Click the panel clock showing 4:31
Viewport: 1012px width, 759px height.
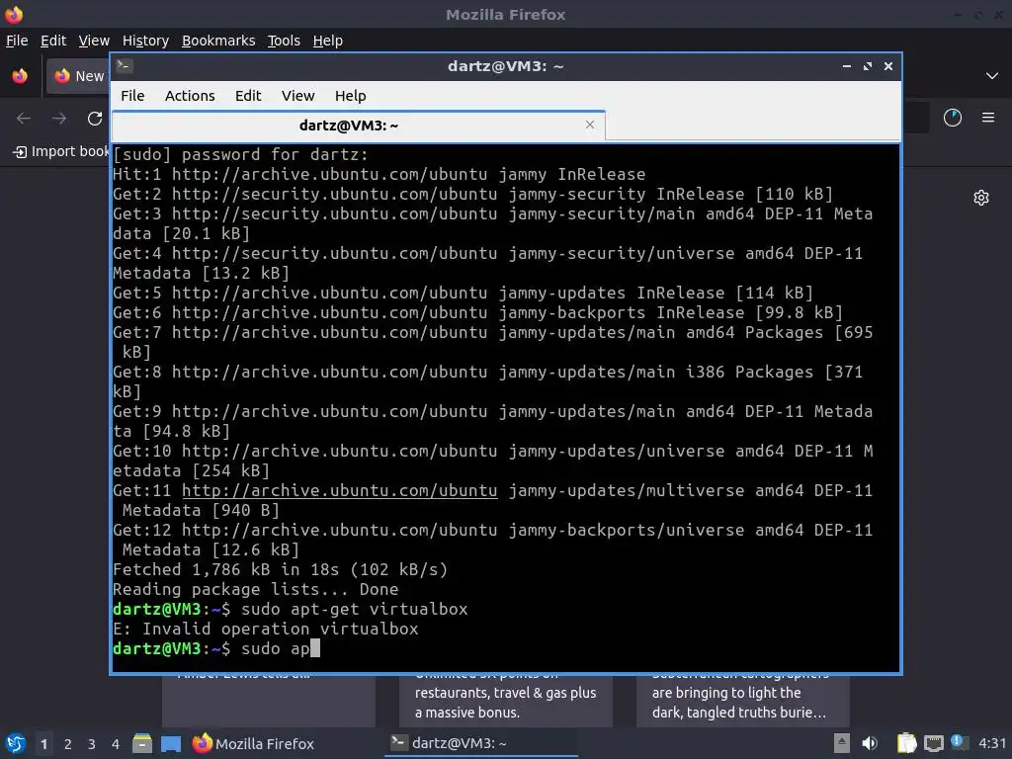[x=992, y=743]
